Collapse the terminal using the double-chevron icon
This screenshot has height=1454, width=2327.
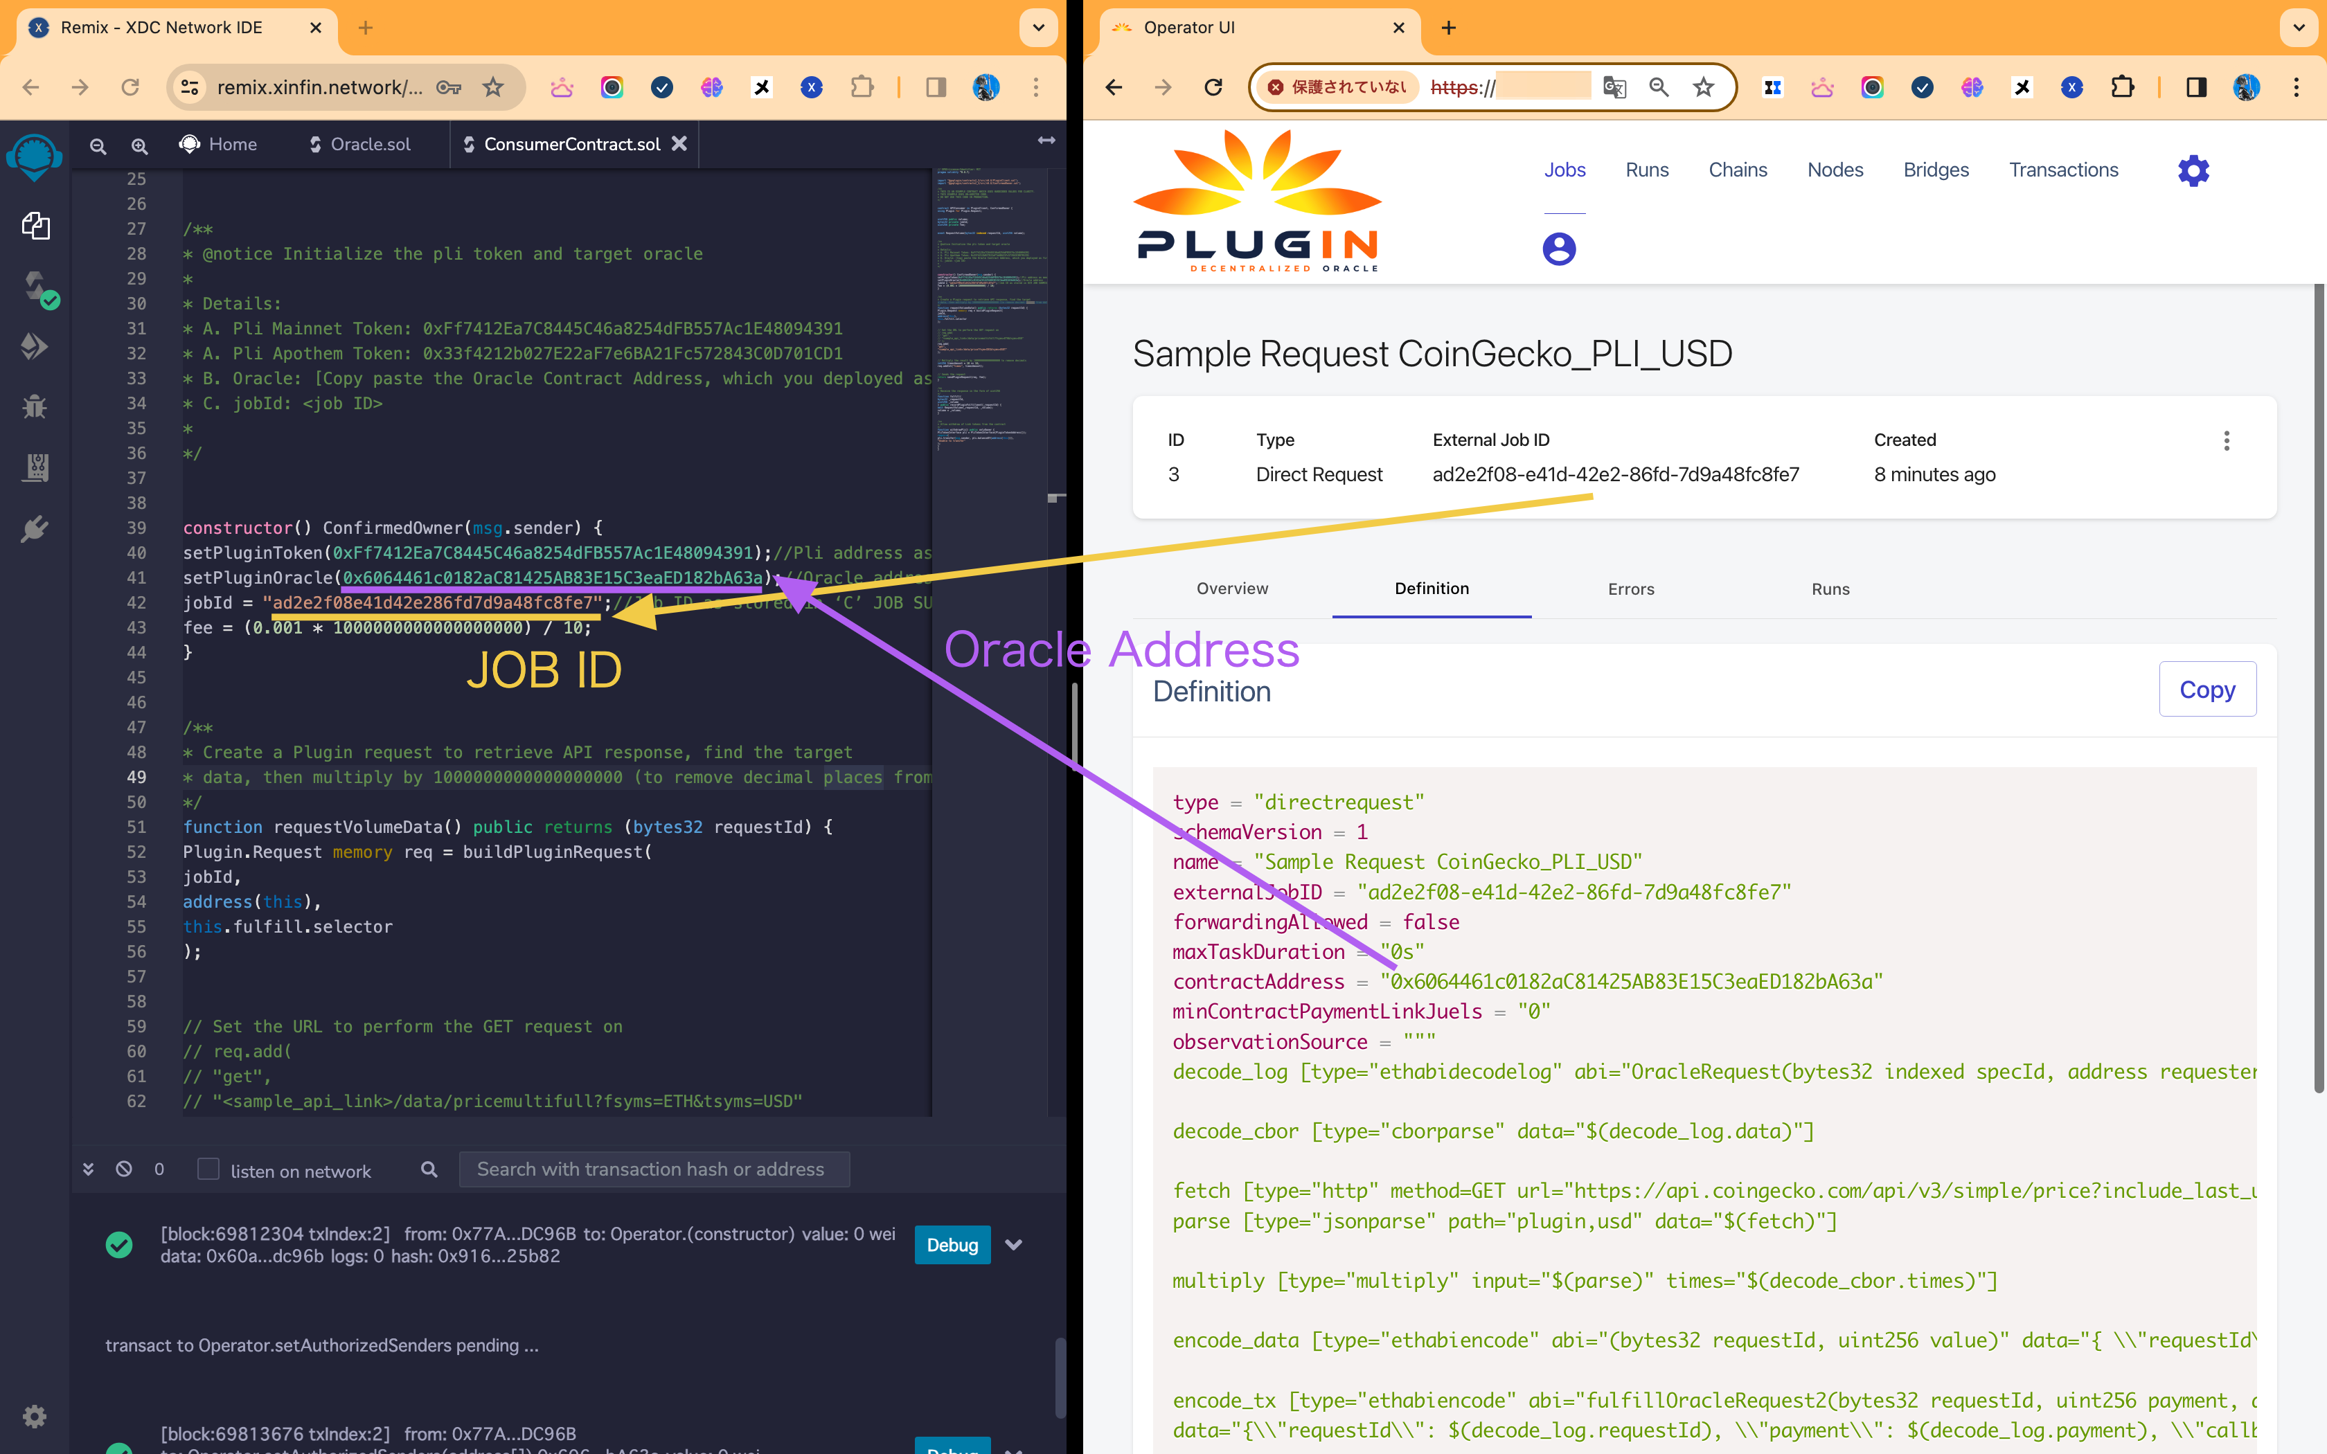click(89, 1169)
